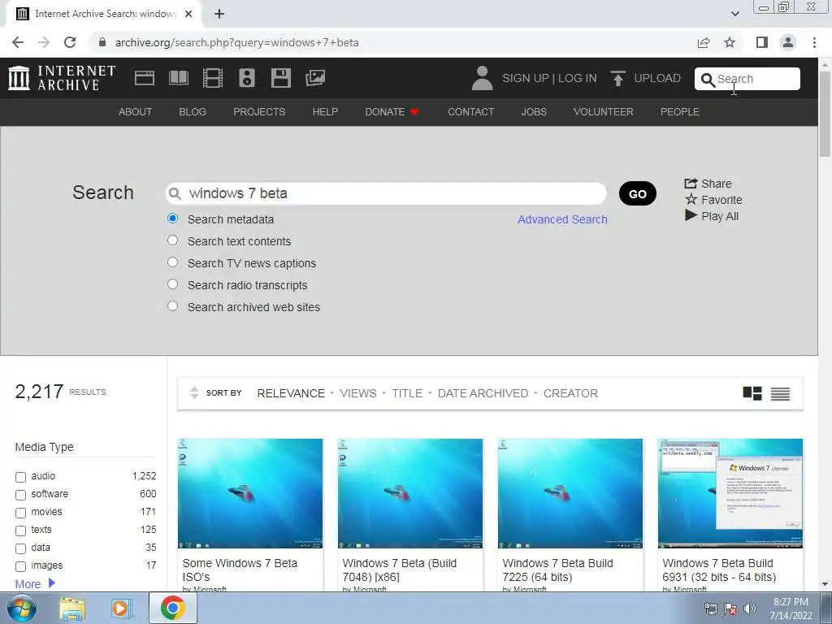The height and width of the screenshot is (624, 832).
Task: Open the PROJECTS menu item
Action: click(x=259, y=112)
